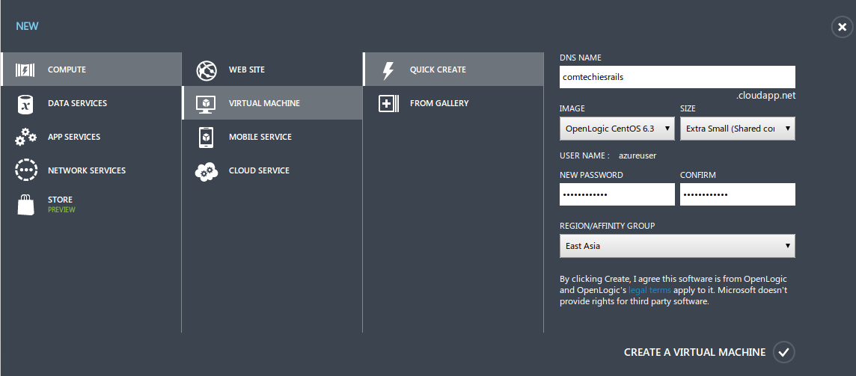Open the legal terms link
The width and height of the screenshot is (856, 376).
(649, 290)
